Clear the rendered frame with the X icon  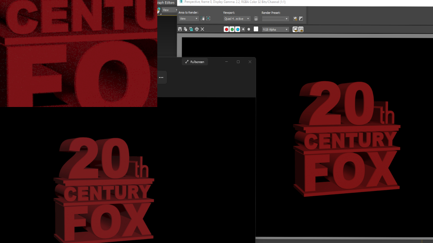click(x=202, y=29)
